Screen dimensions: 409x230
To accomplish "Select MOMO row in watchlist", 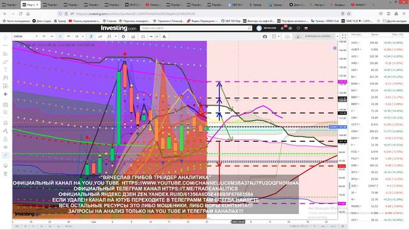I will click(377, 206).
